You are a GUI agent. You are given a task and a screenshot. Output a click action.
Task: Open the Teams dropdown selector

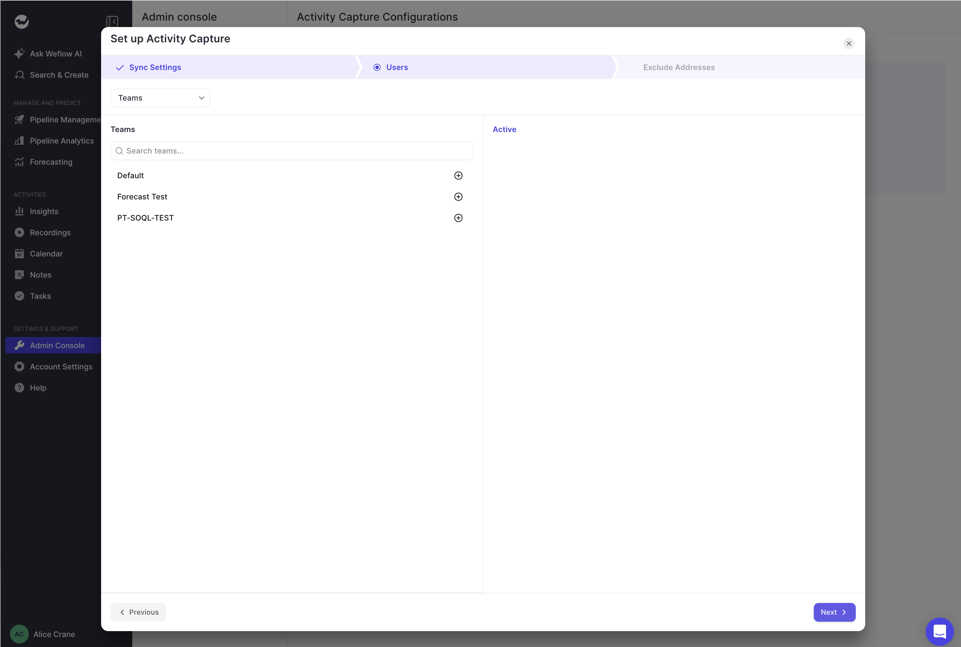click(160, 98)
